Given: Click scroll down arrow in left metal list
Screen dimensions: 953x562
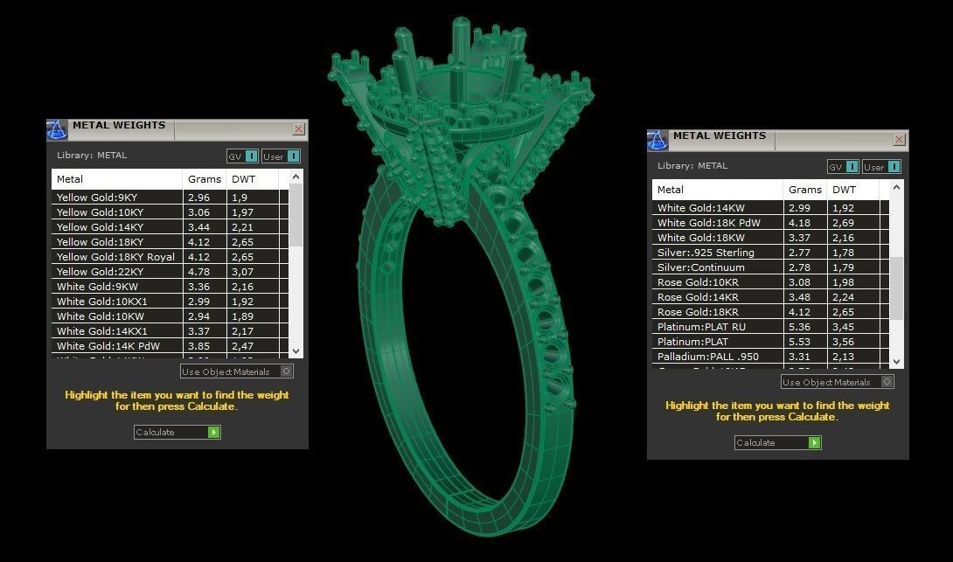Looking at the screenshot, I should [x=296, y=350].
